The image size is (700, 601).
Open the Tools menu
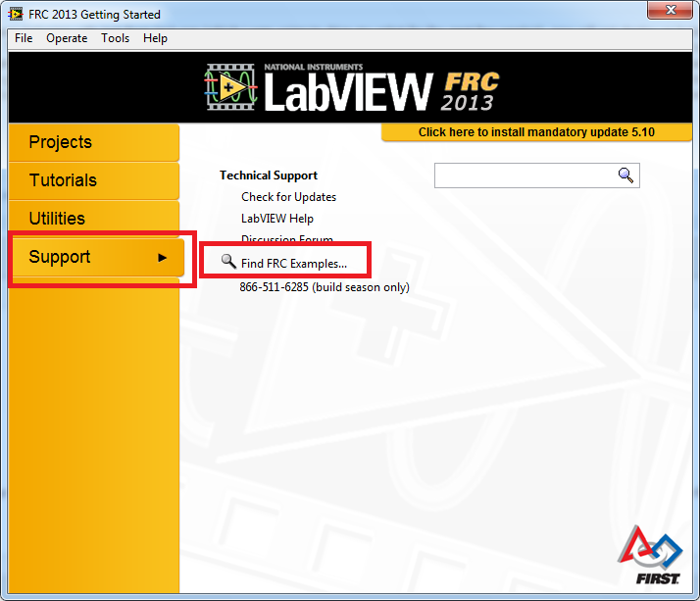115,38
